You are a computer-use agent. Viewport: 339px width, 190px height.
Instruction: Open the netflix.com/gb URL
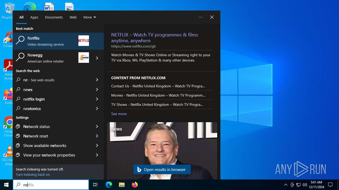(133, 46)
